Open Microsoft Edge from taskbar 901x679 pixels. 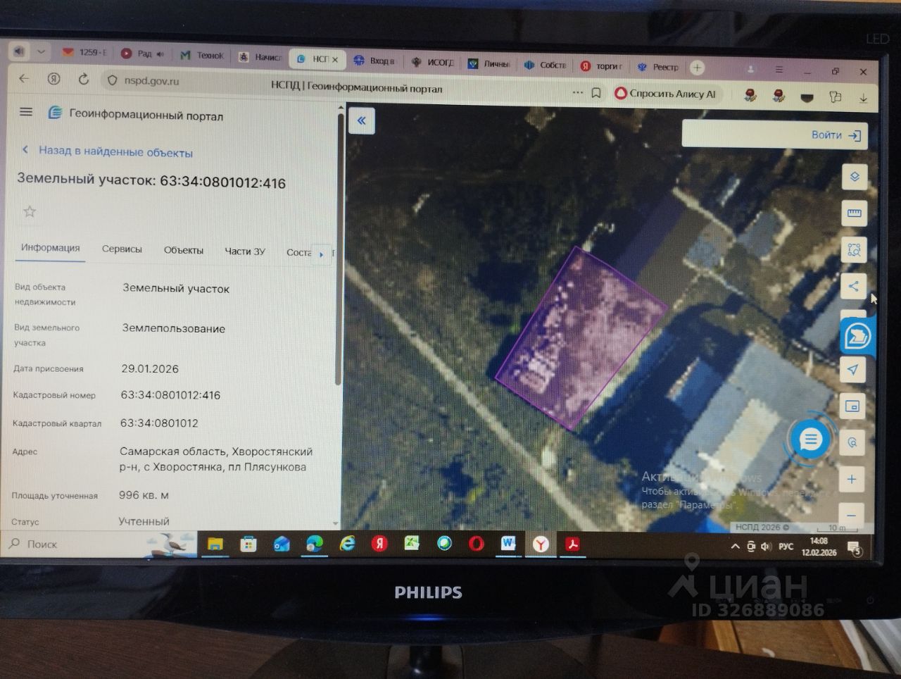click(314, 544)
